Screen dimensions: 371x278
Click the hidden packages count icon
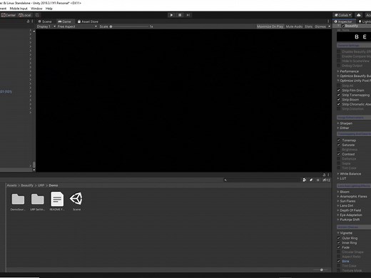pos(326,180)
